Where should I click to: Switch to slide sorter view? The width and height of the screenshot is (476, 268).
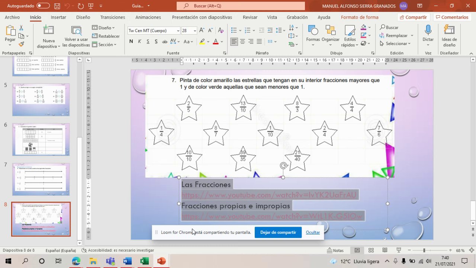point(371,251)
